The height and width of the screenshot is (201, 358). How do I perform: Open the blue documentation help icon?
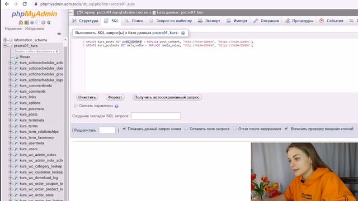[x=32, y=22]
